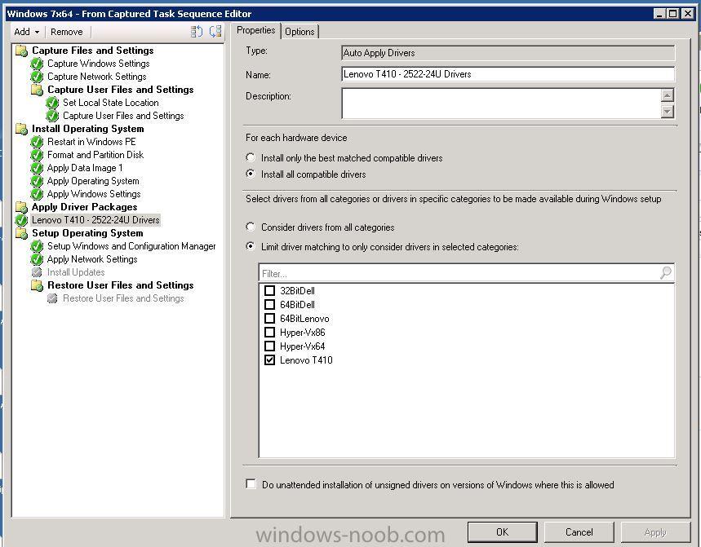
Task: Click the Restart in Windows PE step icon
Action: [37, 142]
